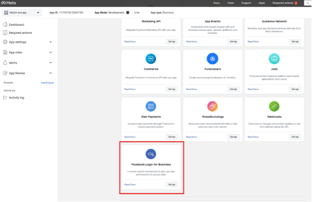Open Apps in the top navigation
This screenshot has height=202, width=312.
(x=261, y=3)
